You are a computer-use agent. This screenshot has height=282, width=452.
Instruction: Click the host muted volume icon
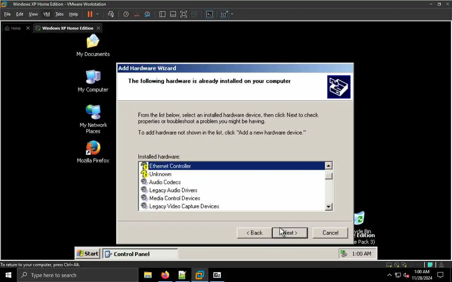pyautogui.click(x=406, y=275)
